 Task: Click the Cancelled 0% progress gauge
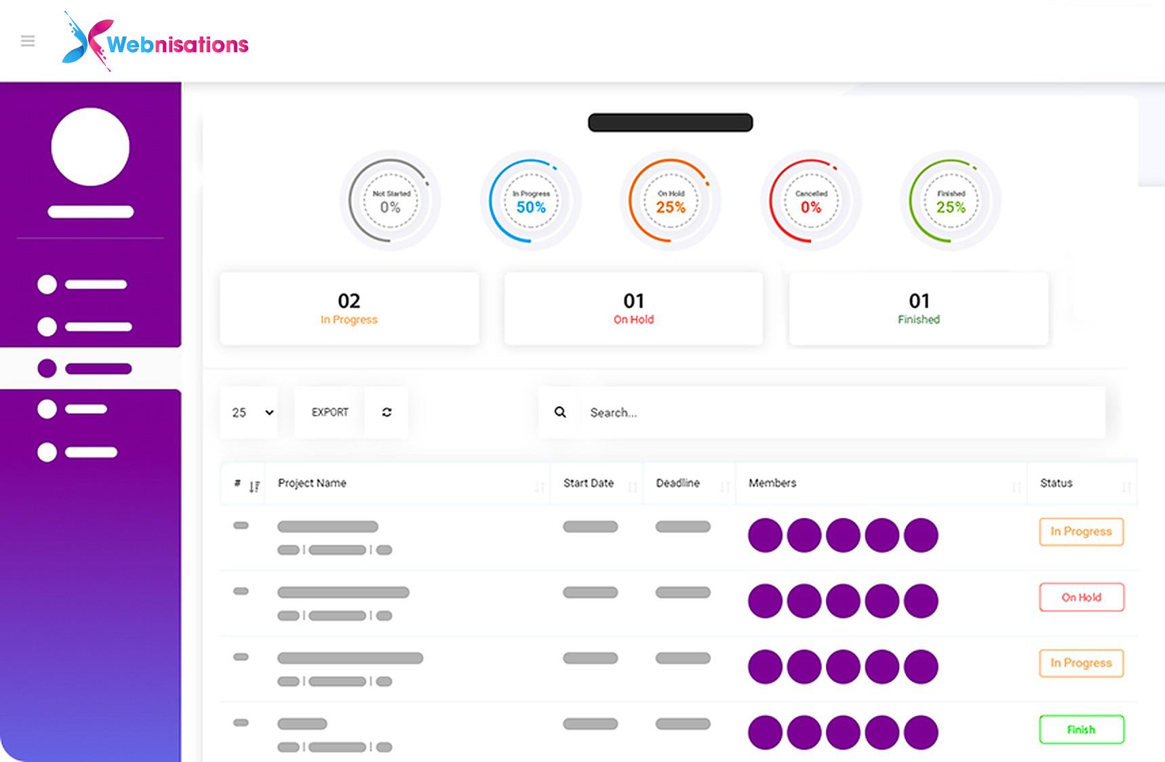coord(810,201)
